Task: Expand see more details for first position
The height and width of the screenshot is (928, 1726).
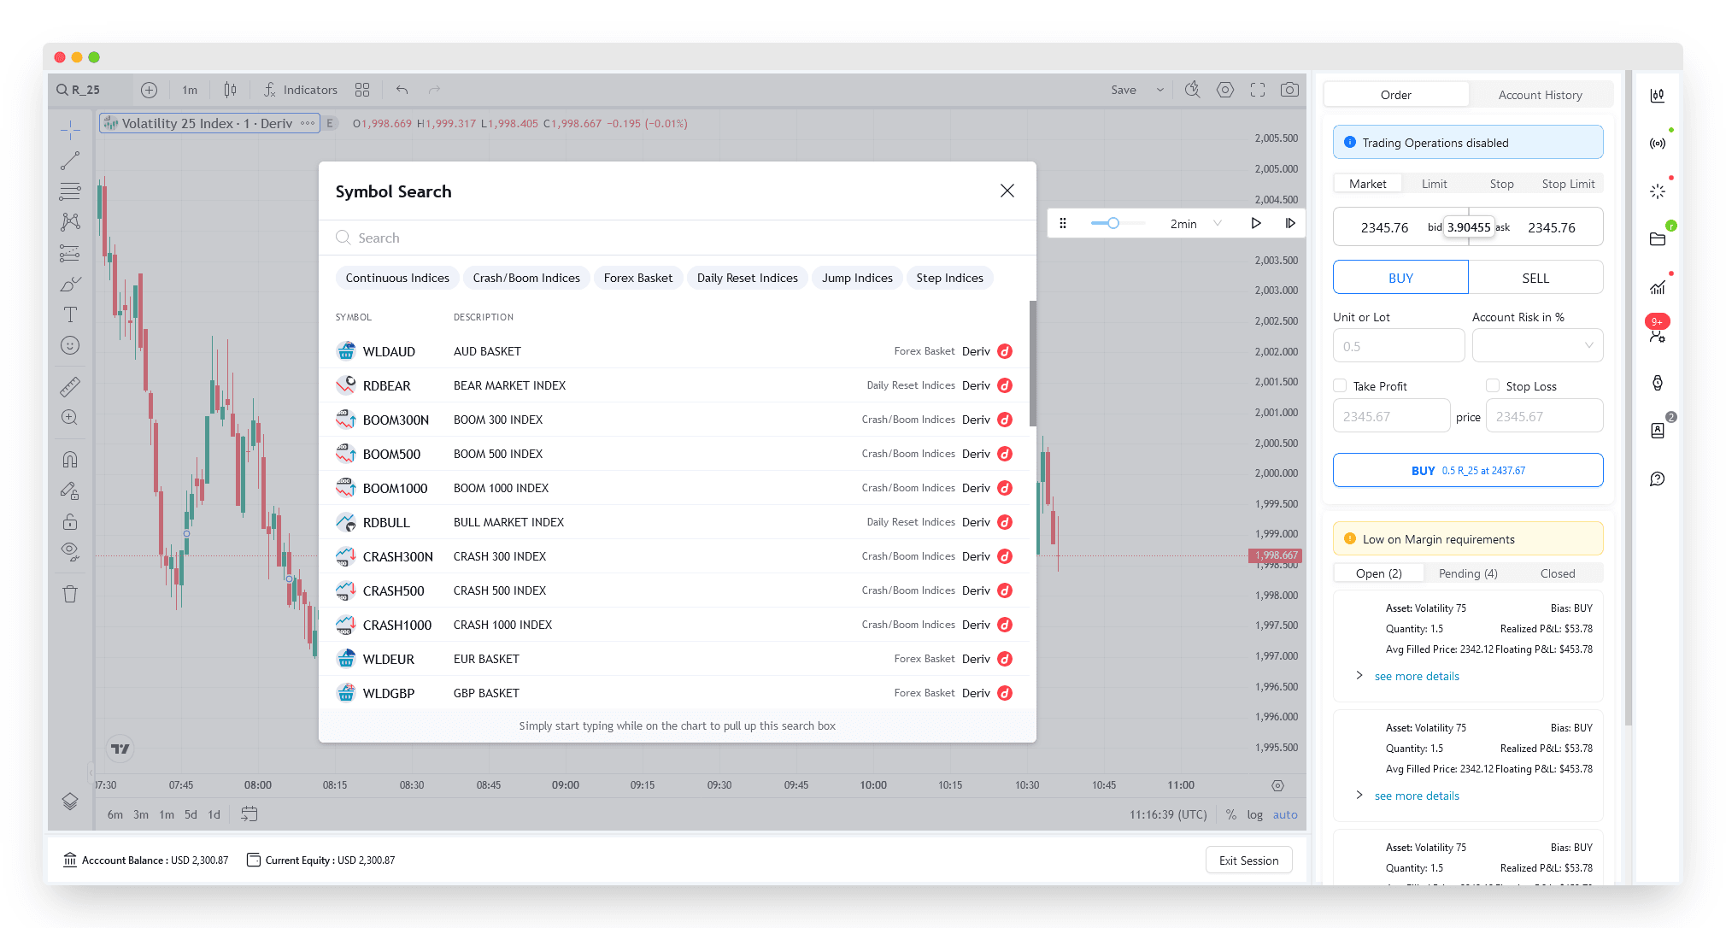Action: point(1417,676)
